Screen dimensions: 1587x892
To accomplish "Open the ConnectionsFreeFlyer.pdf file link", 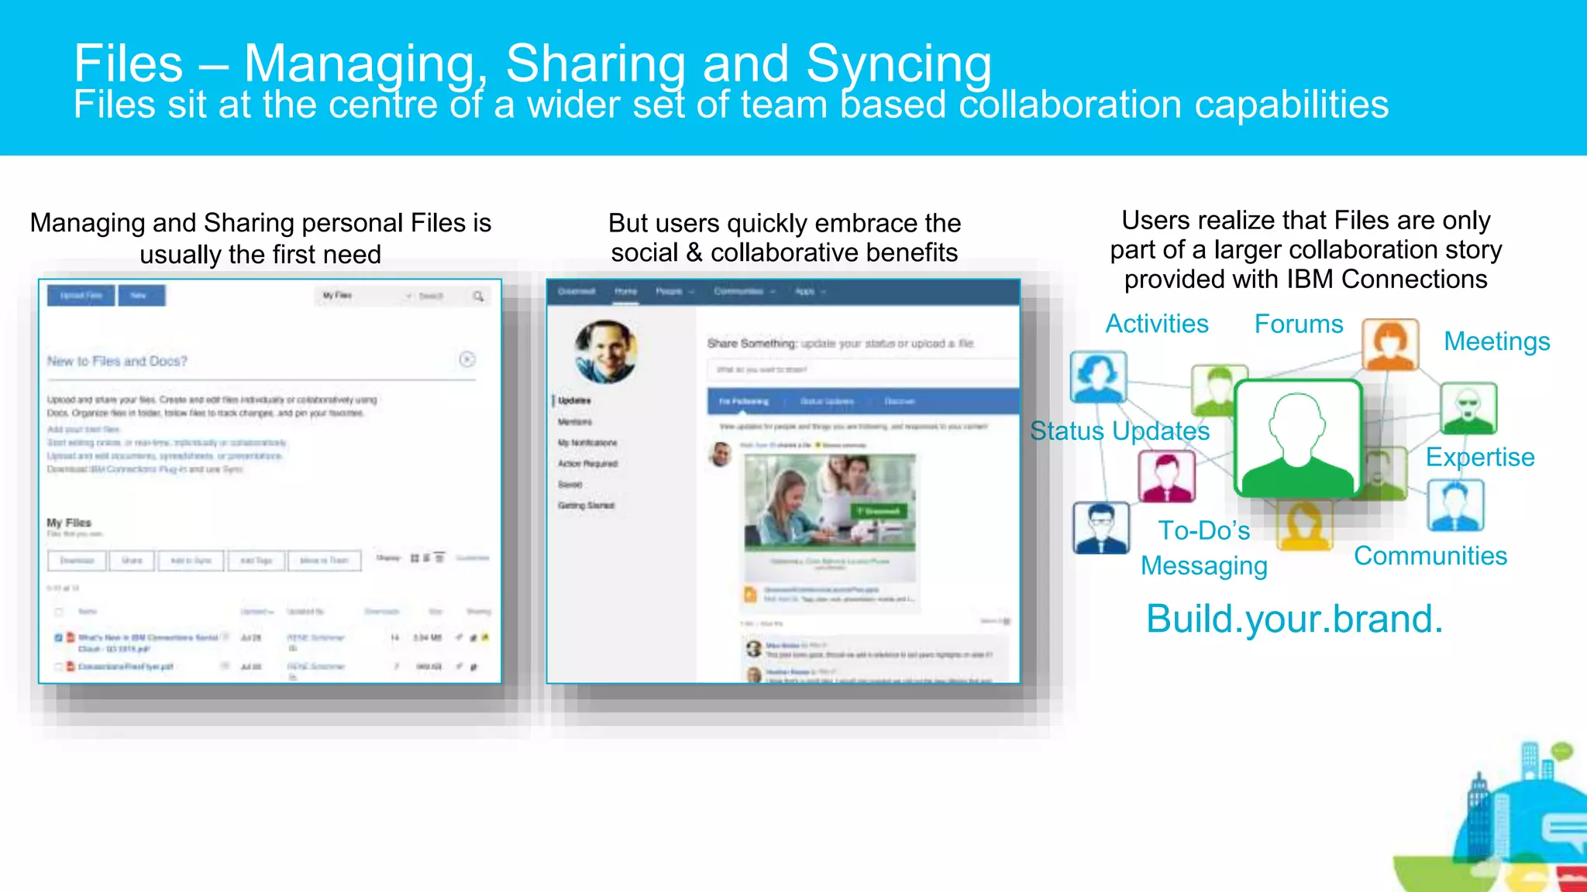I will coord(125,666).
